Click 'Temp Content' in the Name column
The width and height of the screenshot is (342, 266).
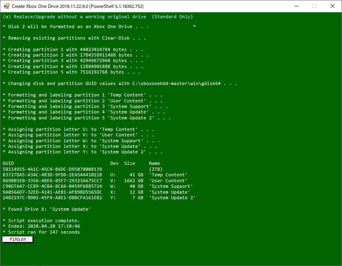click(168, 175)
